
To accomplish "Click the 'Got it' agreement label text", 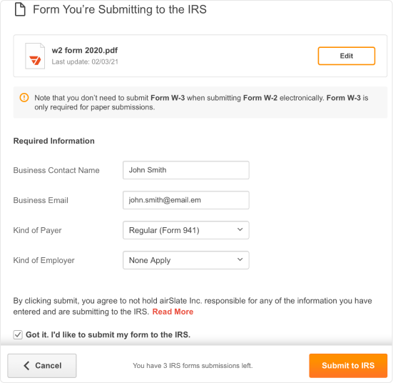I will click(108, 335).
